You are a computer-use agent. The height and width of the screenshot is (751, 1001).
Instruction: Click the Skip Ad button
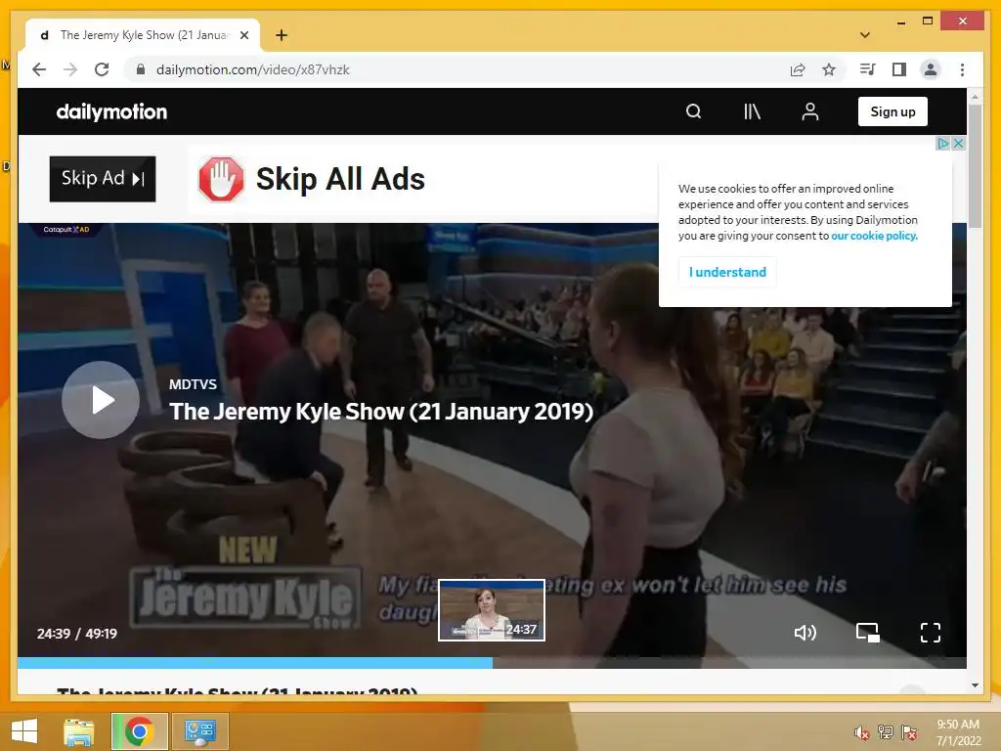[x=103, y=179]
